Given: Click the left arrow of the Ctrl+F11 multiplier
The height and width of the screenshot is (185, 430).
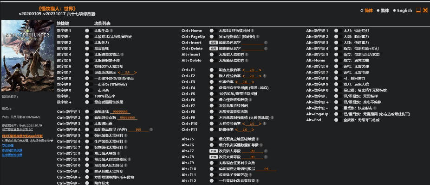Looking at the screenshot, I should point(236,129).
